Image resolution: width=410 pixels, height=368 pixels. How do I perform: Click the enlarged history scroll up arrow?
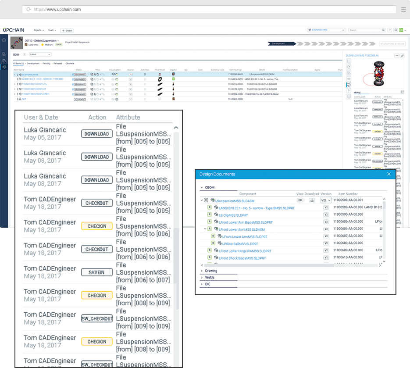(176, 128)
